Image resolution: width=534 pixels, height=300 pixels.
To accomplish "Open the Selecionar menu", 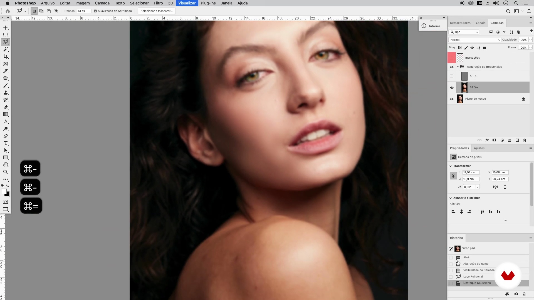I will click(139, 3).
